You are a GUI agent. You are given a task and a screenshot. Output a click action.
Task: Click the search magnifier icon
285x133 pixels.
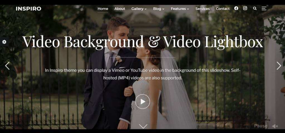point(255,8)
